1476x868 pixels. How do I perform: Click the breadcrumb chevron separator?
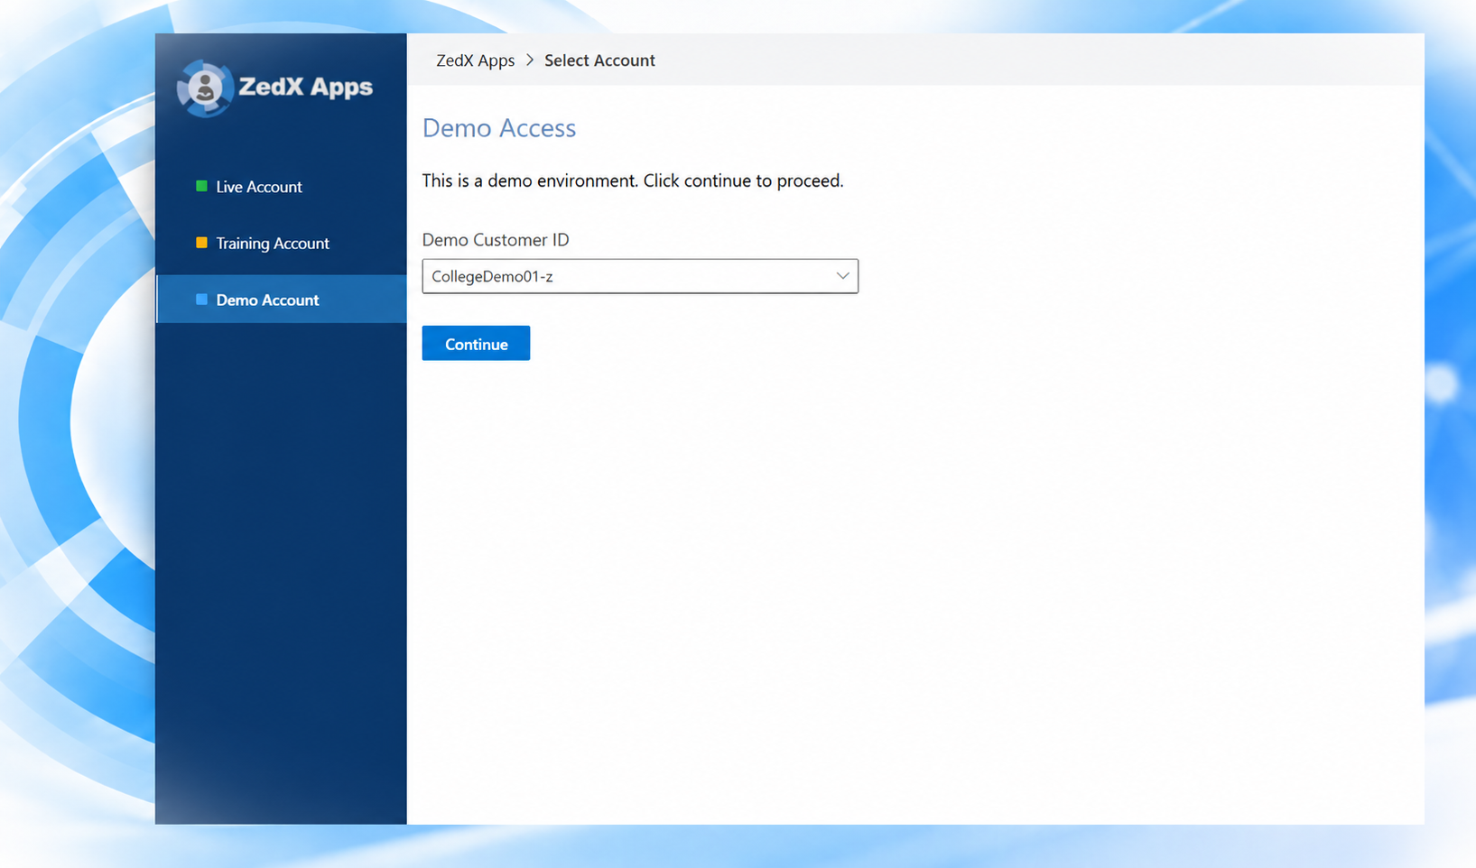pyautogui.click(x=530, y=60)
